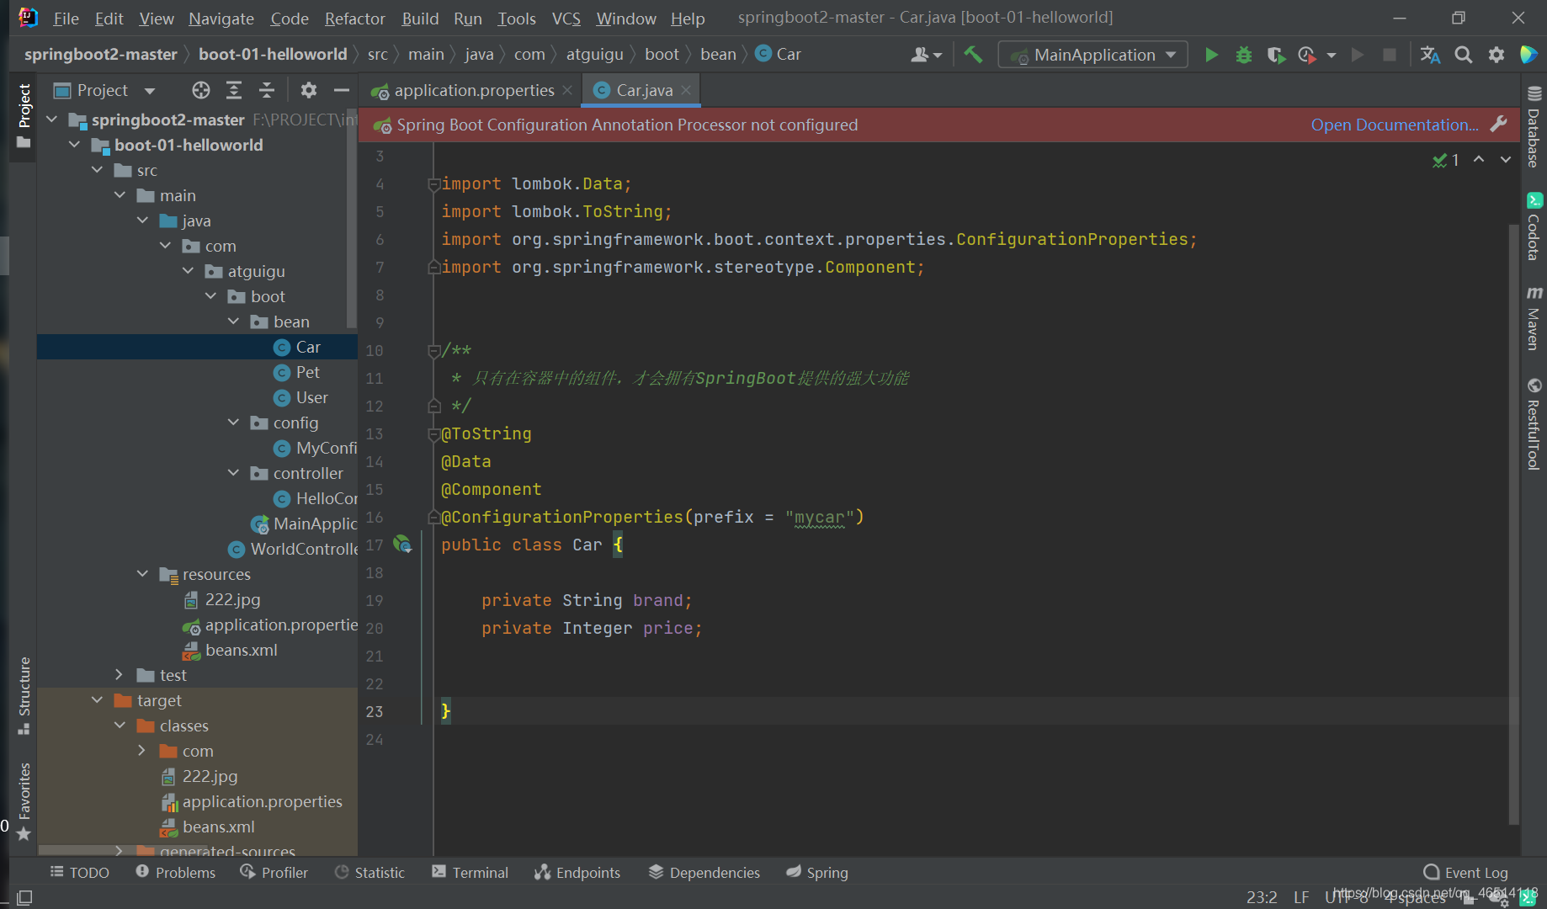Image resolution: width=1547 pixels, height=909 pixels.
Task: Click the locate target icon in Project panel
Action: 200,90
